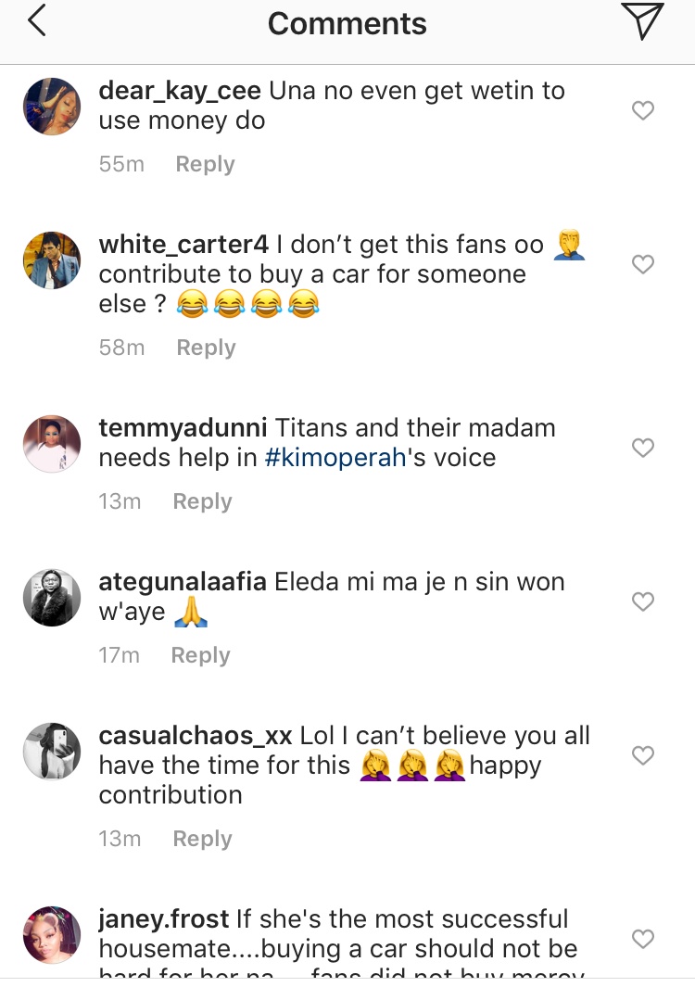Reply to casualchaos_xx's comment

[x=202, y=839]
